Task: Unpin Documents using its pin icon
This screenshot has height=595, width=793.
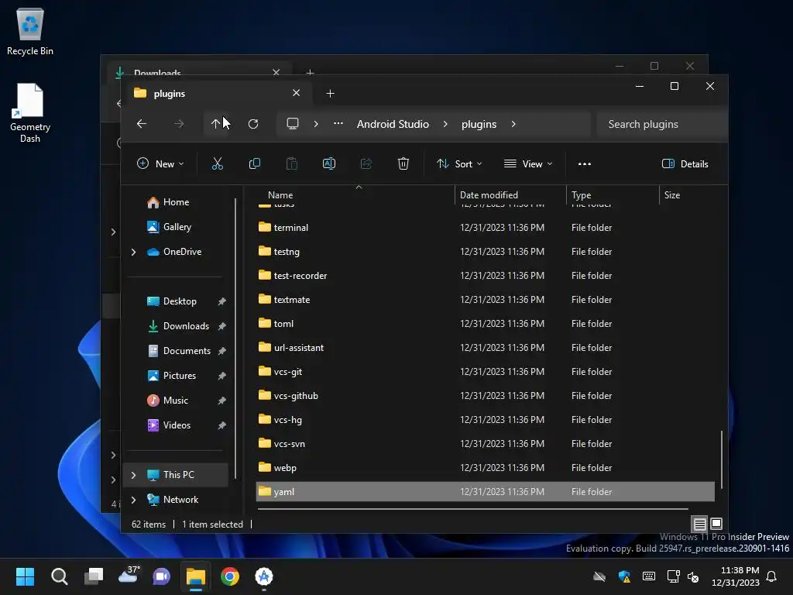Action: click(x=221, y=351)
